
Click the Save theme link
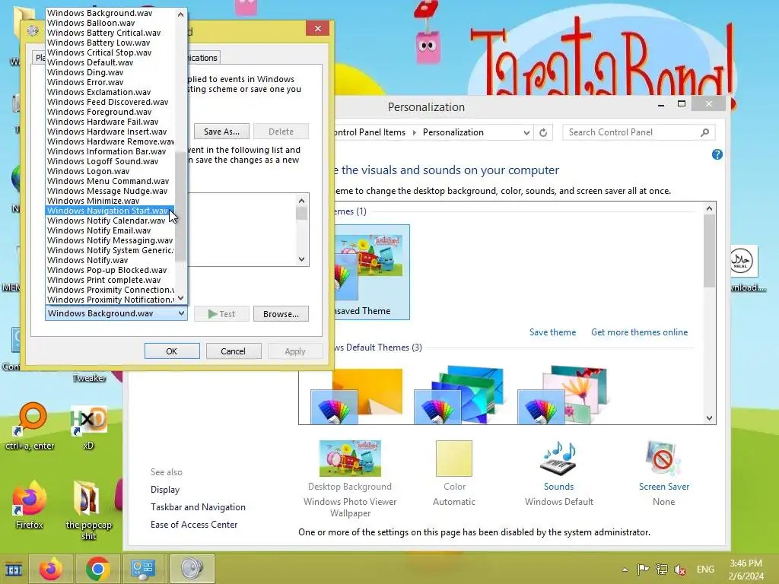pos(552,332)
